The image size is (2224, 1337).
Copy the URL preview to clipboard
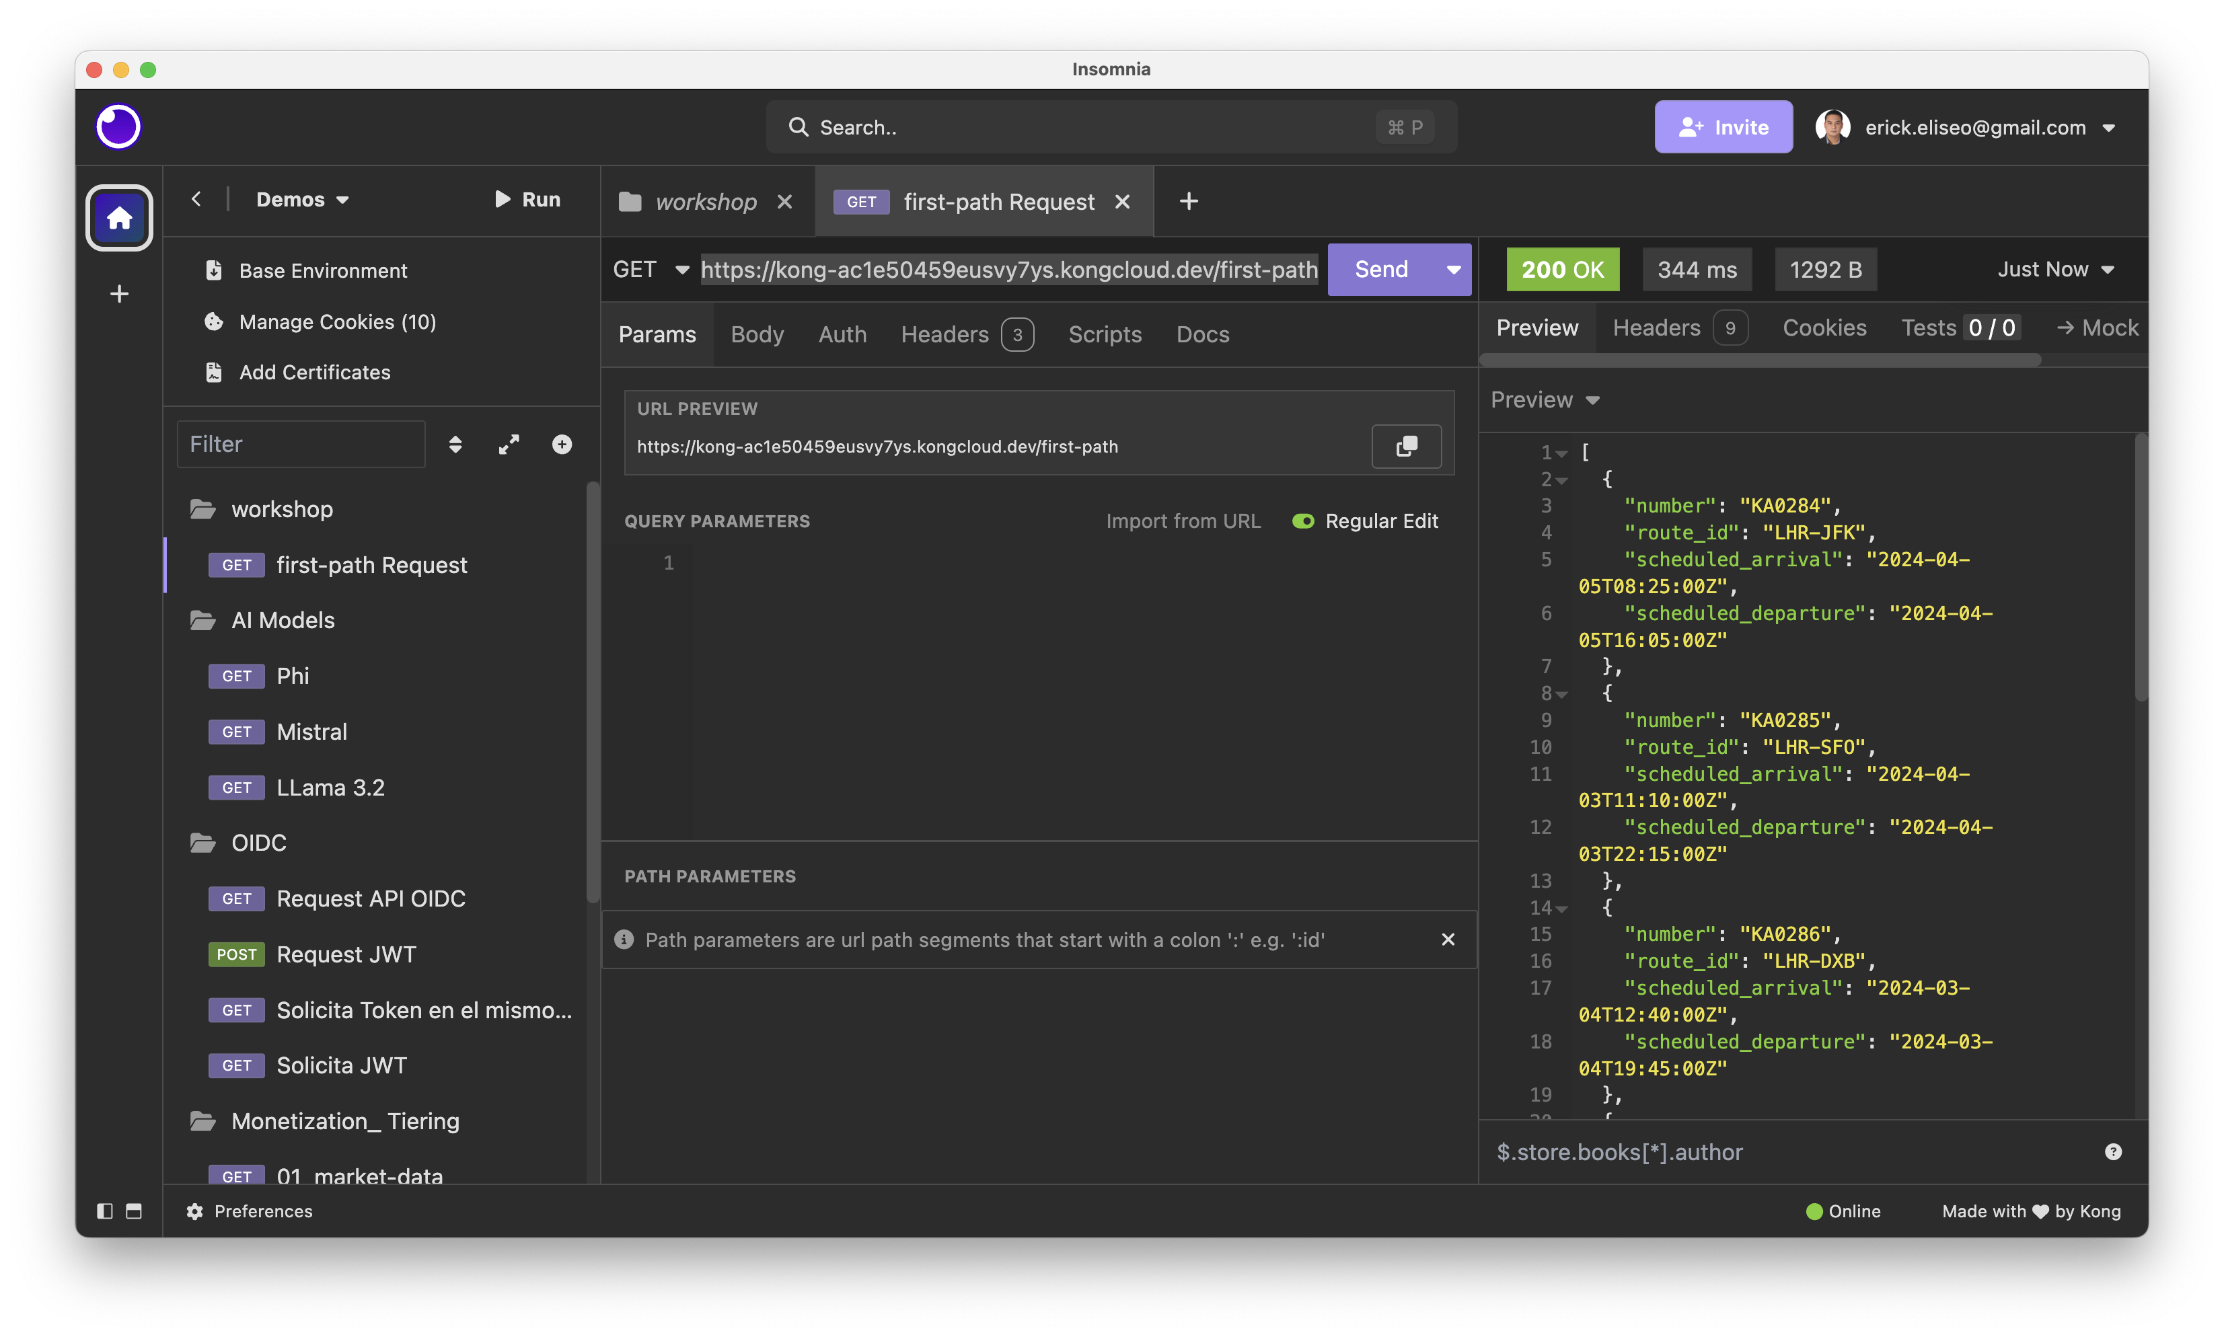[1406, 446]
